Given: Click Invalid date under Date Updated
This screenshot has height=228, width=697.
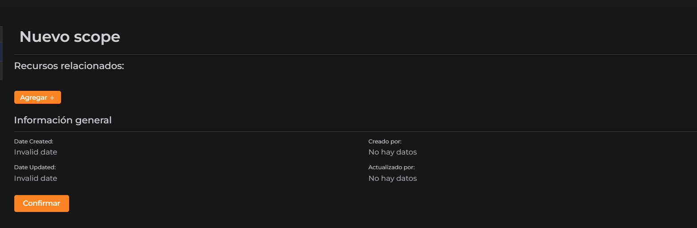Looking at the screenshot, I should tap(36, 179).
